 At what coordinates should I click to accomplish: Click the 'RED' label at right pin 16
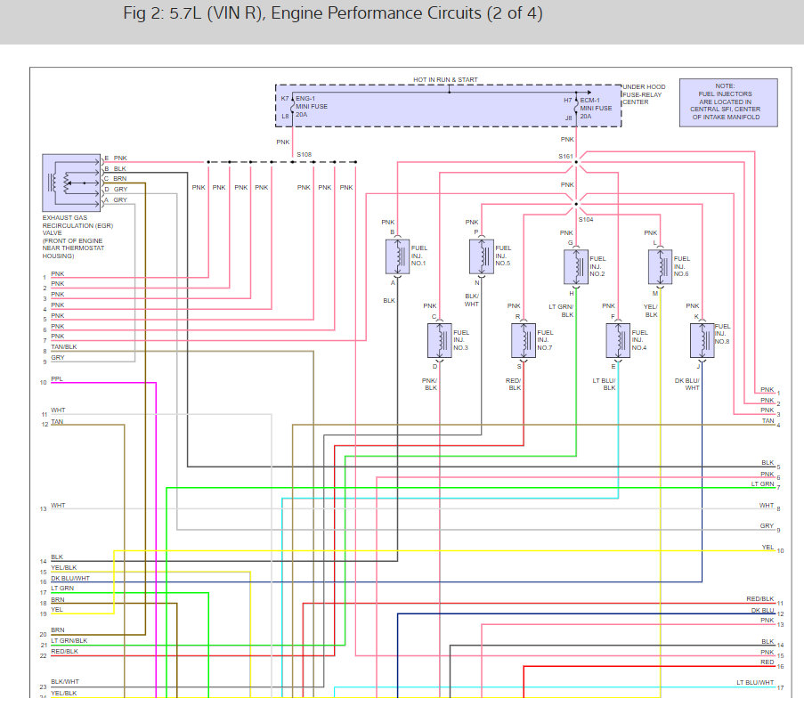[767, 662]
